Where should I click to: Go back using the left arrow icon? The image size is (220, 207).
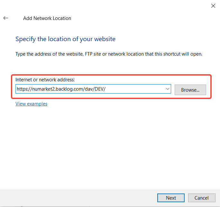pyautogui.click(x=5, y=18)
